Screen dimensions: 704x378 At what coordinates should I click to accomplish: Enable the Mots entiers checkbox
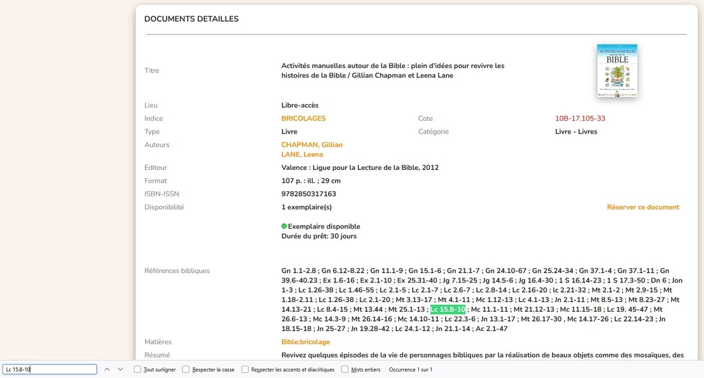coord(345,369)
